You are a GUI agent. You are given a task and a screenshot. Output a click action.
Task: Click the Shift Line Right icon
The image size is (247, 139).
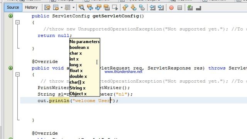161,7
